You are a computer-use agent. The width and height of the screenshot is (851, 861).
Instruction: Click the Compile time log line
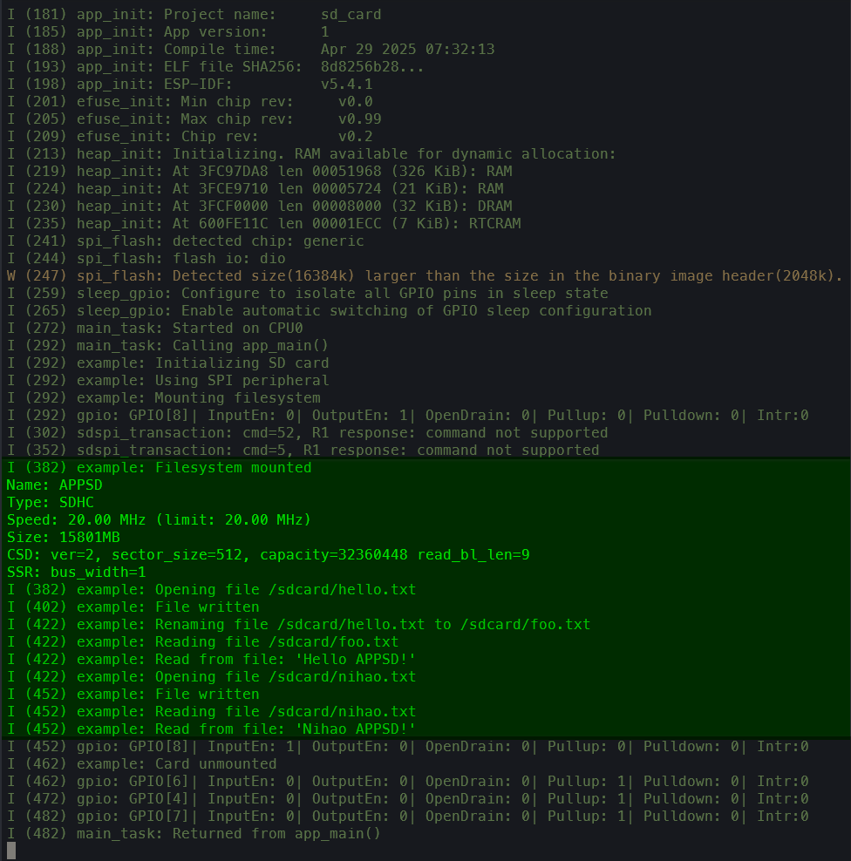(x=250, y=50)
